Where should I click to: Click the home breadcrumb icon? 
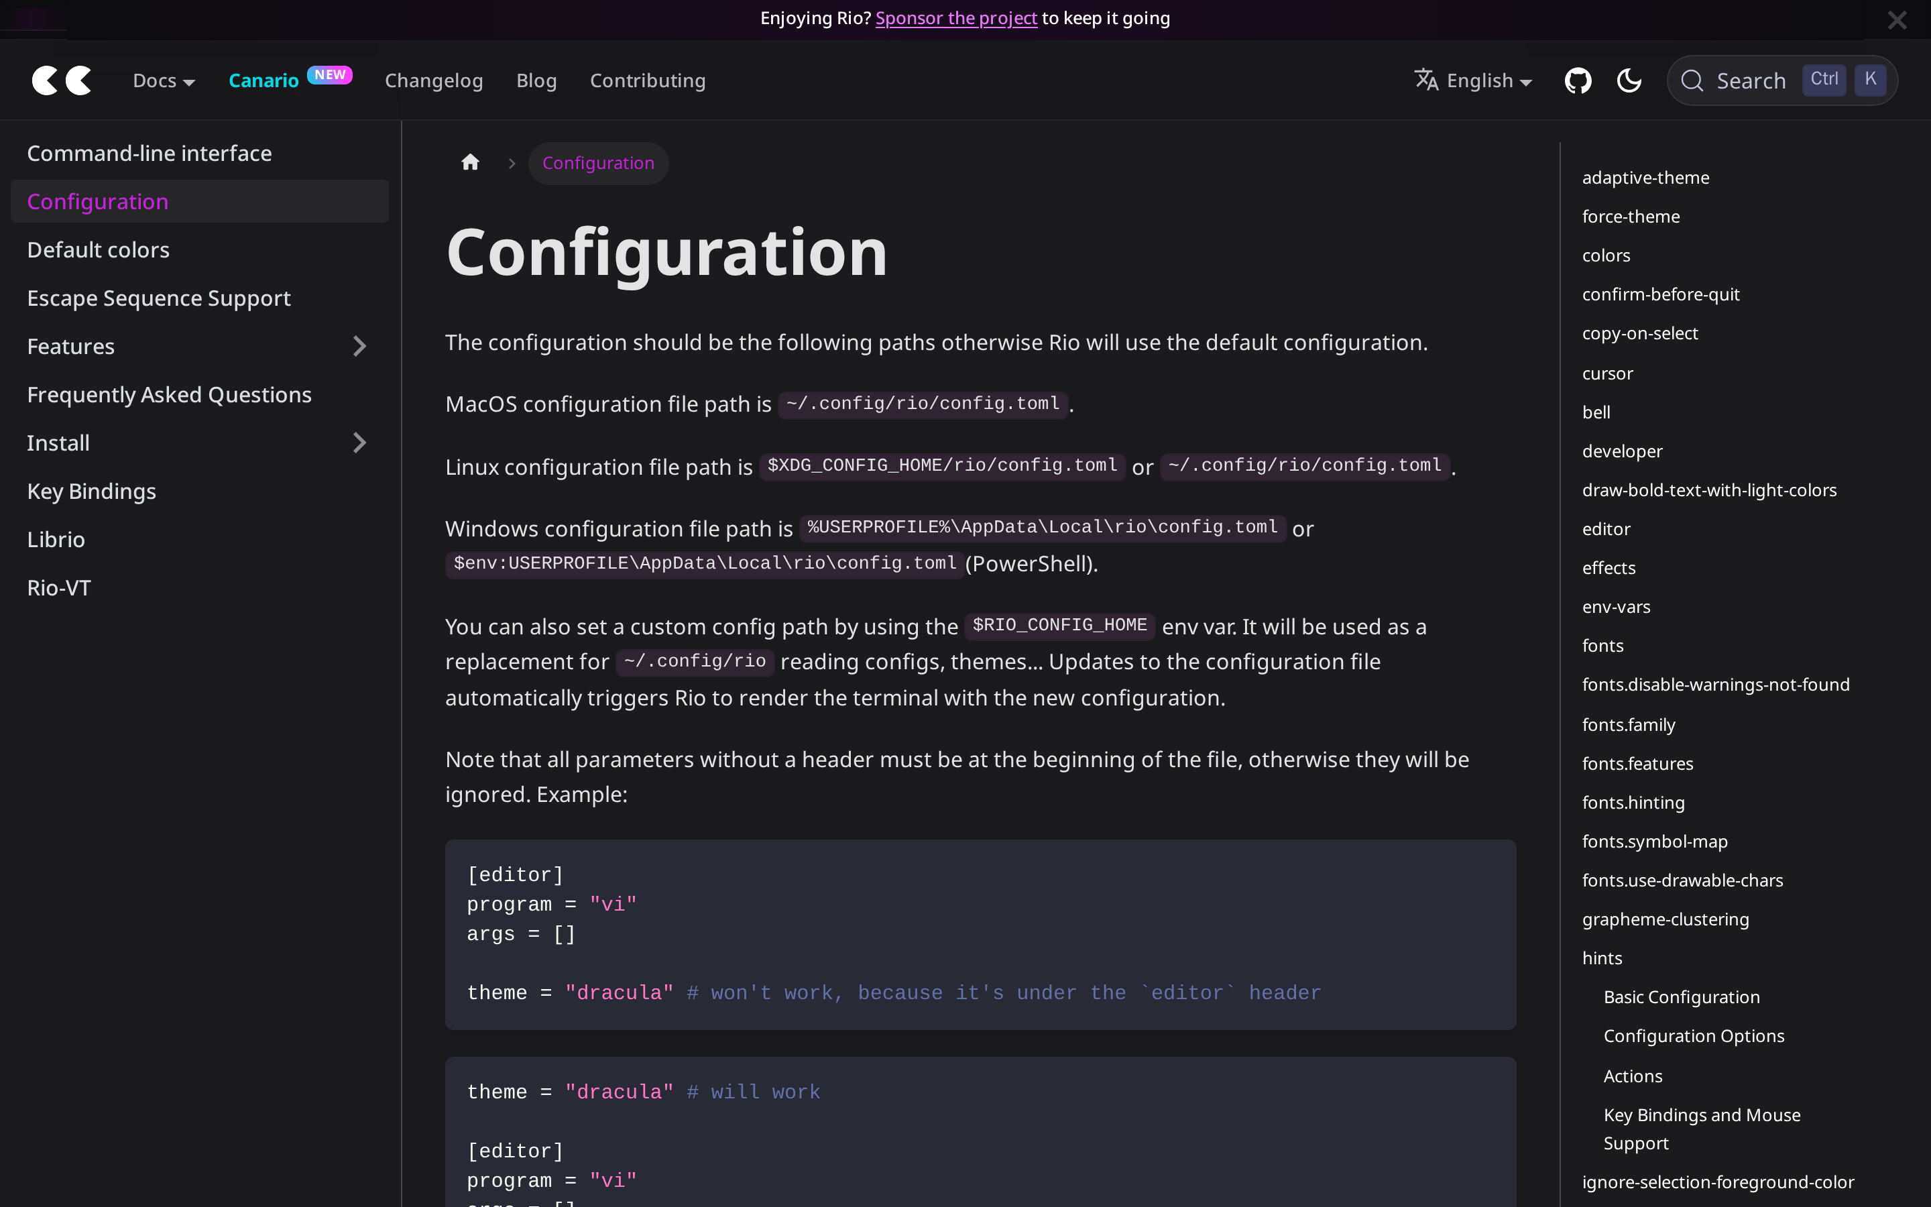470,163
